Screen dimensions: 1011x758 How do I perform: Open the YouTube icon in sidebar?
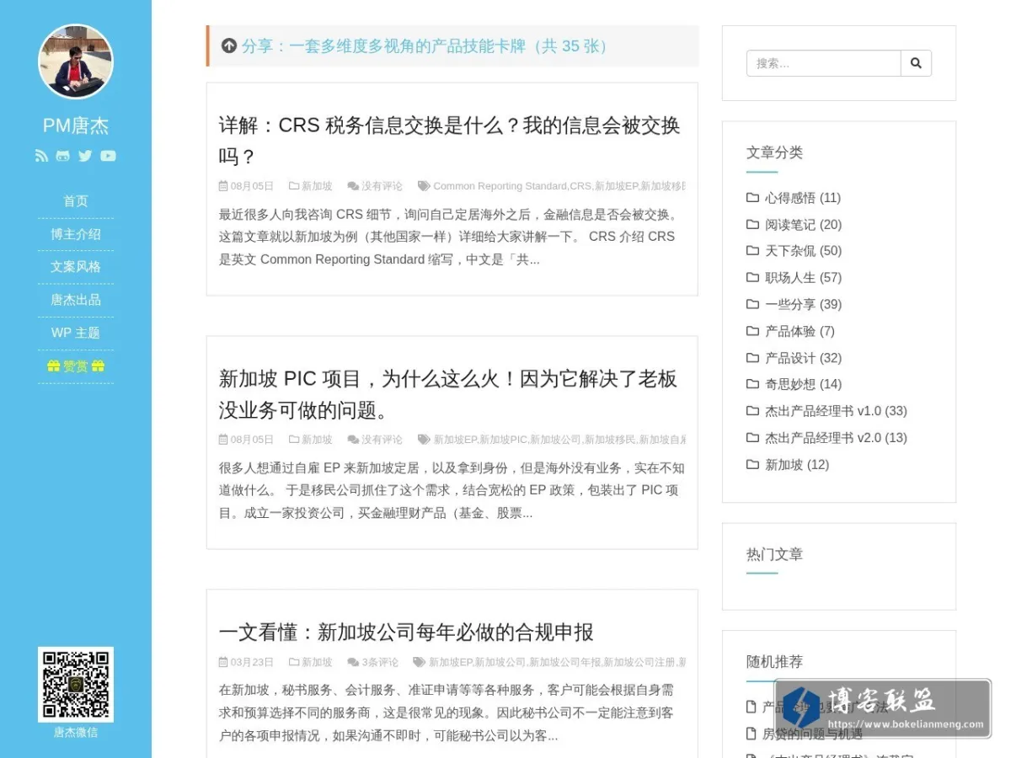108,156
